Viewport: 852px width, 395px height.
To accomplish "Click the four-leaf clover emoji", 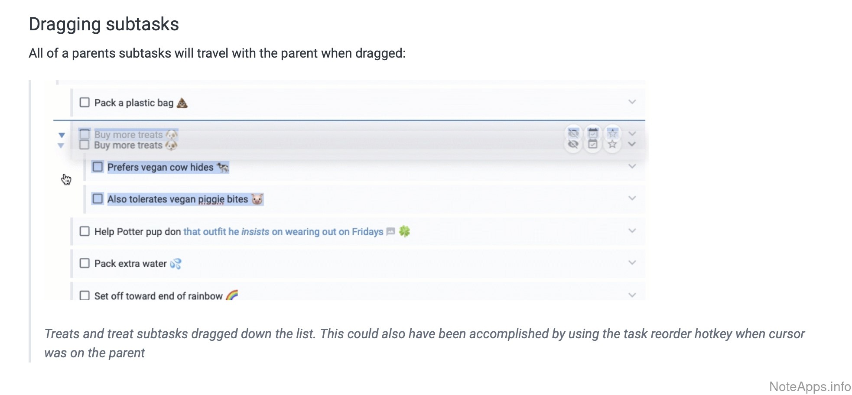I will click(x=404, y=231).
